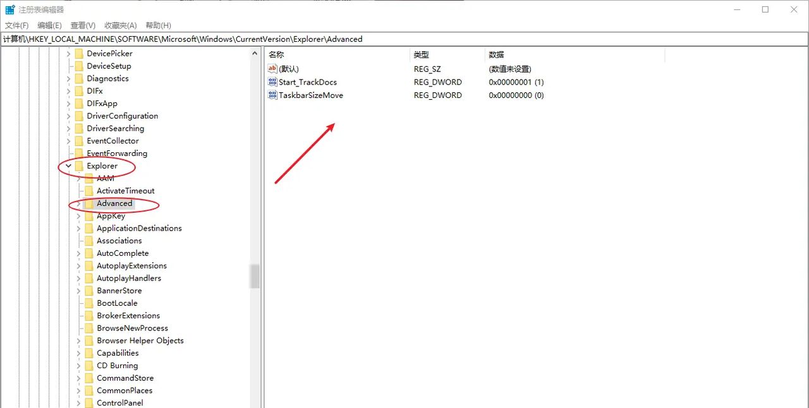Open the 文件(F) menu
Viewport: 809px width, 408px height.
click(x=17, y=25)
